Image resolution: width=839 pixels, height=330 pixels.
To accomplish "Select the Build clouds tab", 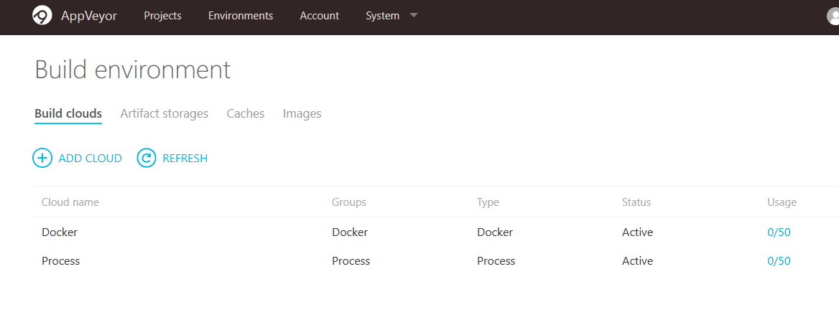I will point(68,113).
